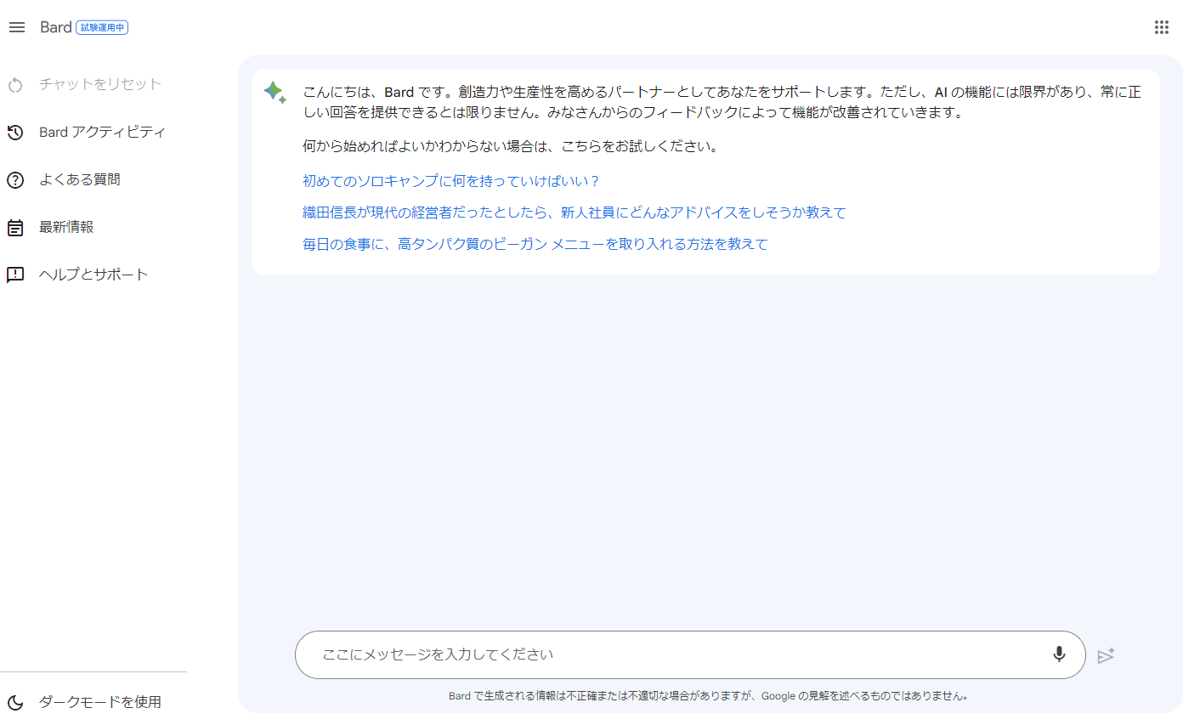Open the Google apps grid icon
Screen dimensions: 1183x725
click(x=1162, y=27)
